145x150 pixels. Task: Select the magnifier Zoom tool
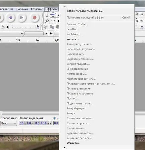coord(47,21)
